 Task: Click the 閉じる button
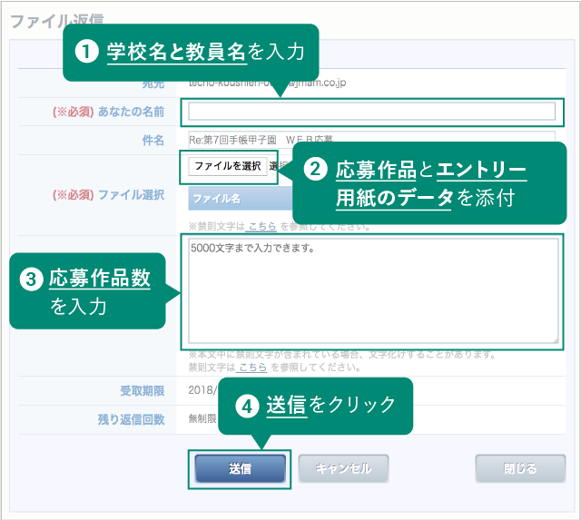[520, 469]
